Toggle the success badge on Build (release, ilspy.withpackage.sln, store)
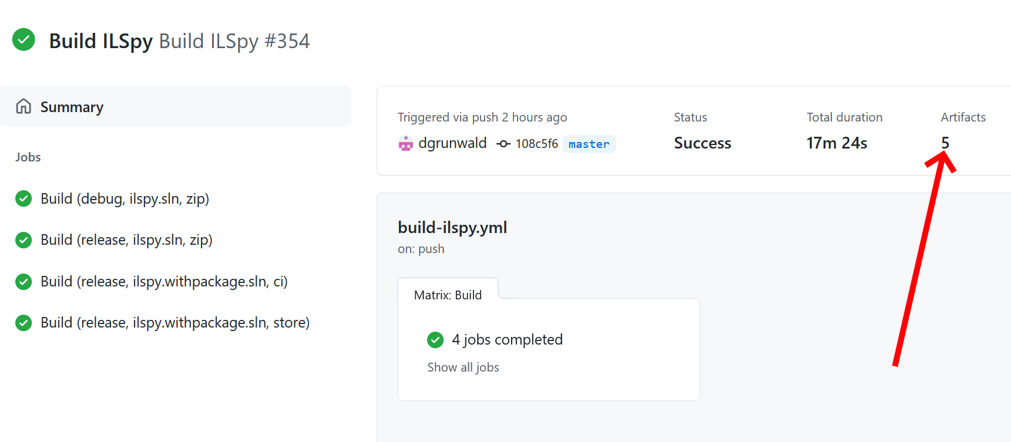Viewport: 1011px width, 442px height. pos(23,322)
